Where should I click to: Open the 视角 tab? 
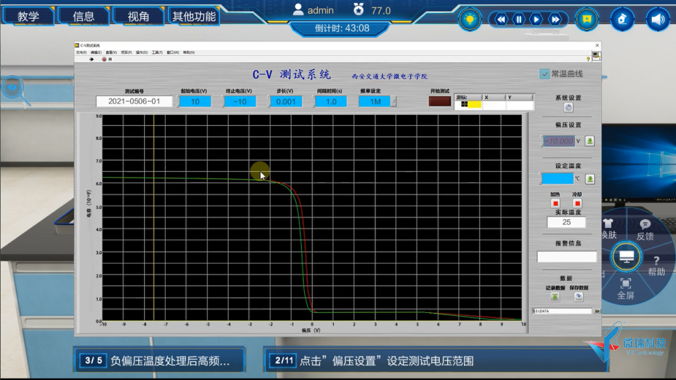tap(139, 17)
